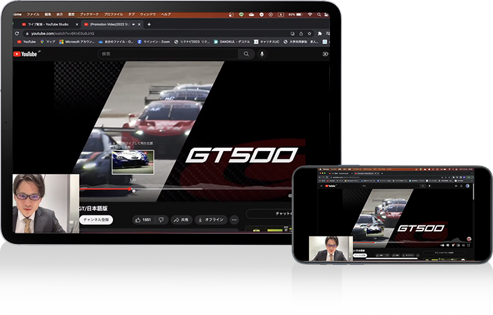Screen dimensions: 493x315
Task: Open the Microsoft アカウン... bookmark
Action: pos(77,42)
